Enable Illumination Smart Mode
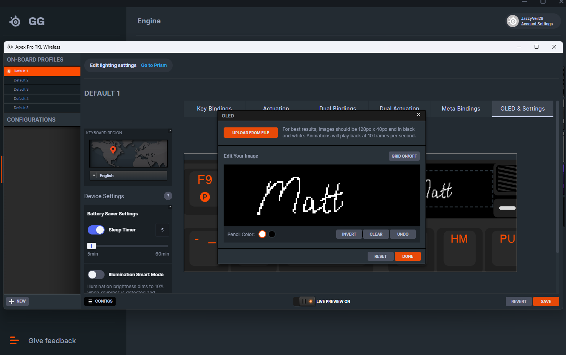This screenshot has height=355, width=566. (96, 275)
